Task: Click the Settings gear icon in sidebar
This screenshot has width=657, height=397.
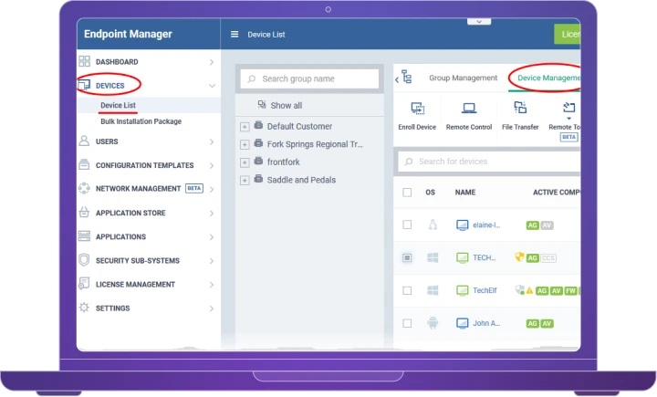Action: pos(85,308)
